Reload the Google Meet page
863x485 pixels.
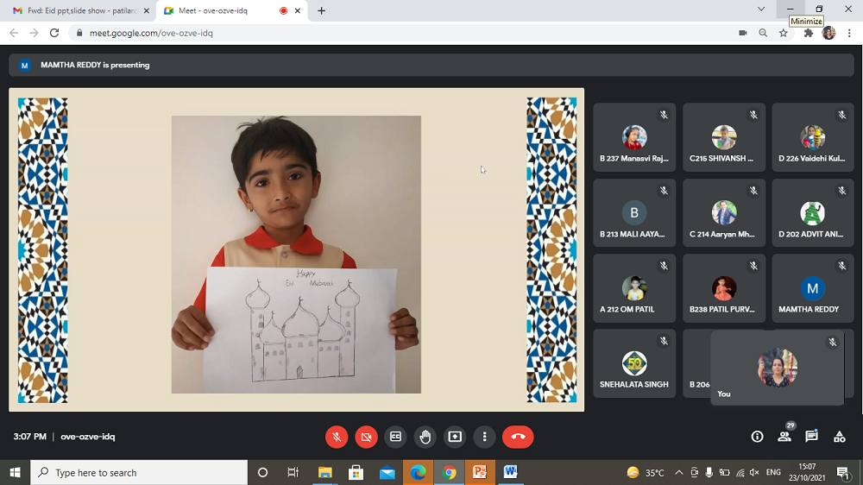pyautogui.click(x=54, y=33)
